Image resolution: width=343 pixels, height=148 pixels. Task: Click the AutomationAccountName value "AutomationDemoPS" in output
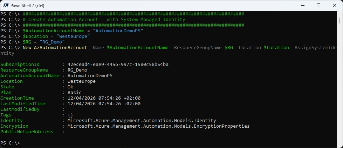click(x=90, y=76)
